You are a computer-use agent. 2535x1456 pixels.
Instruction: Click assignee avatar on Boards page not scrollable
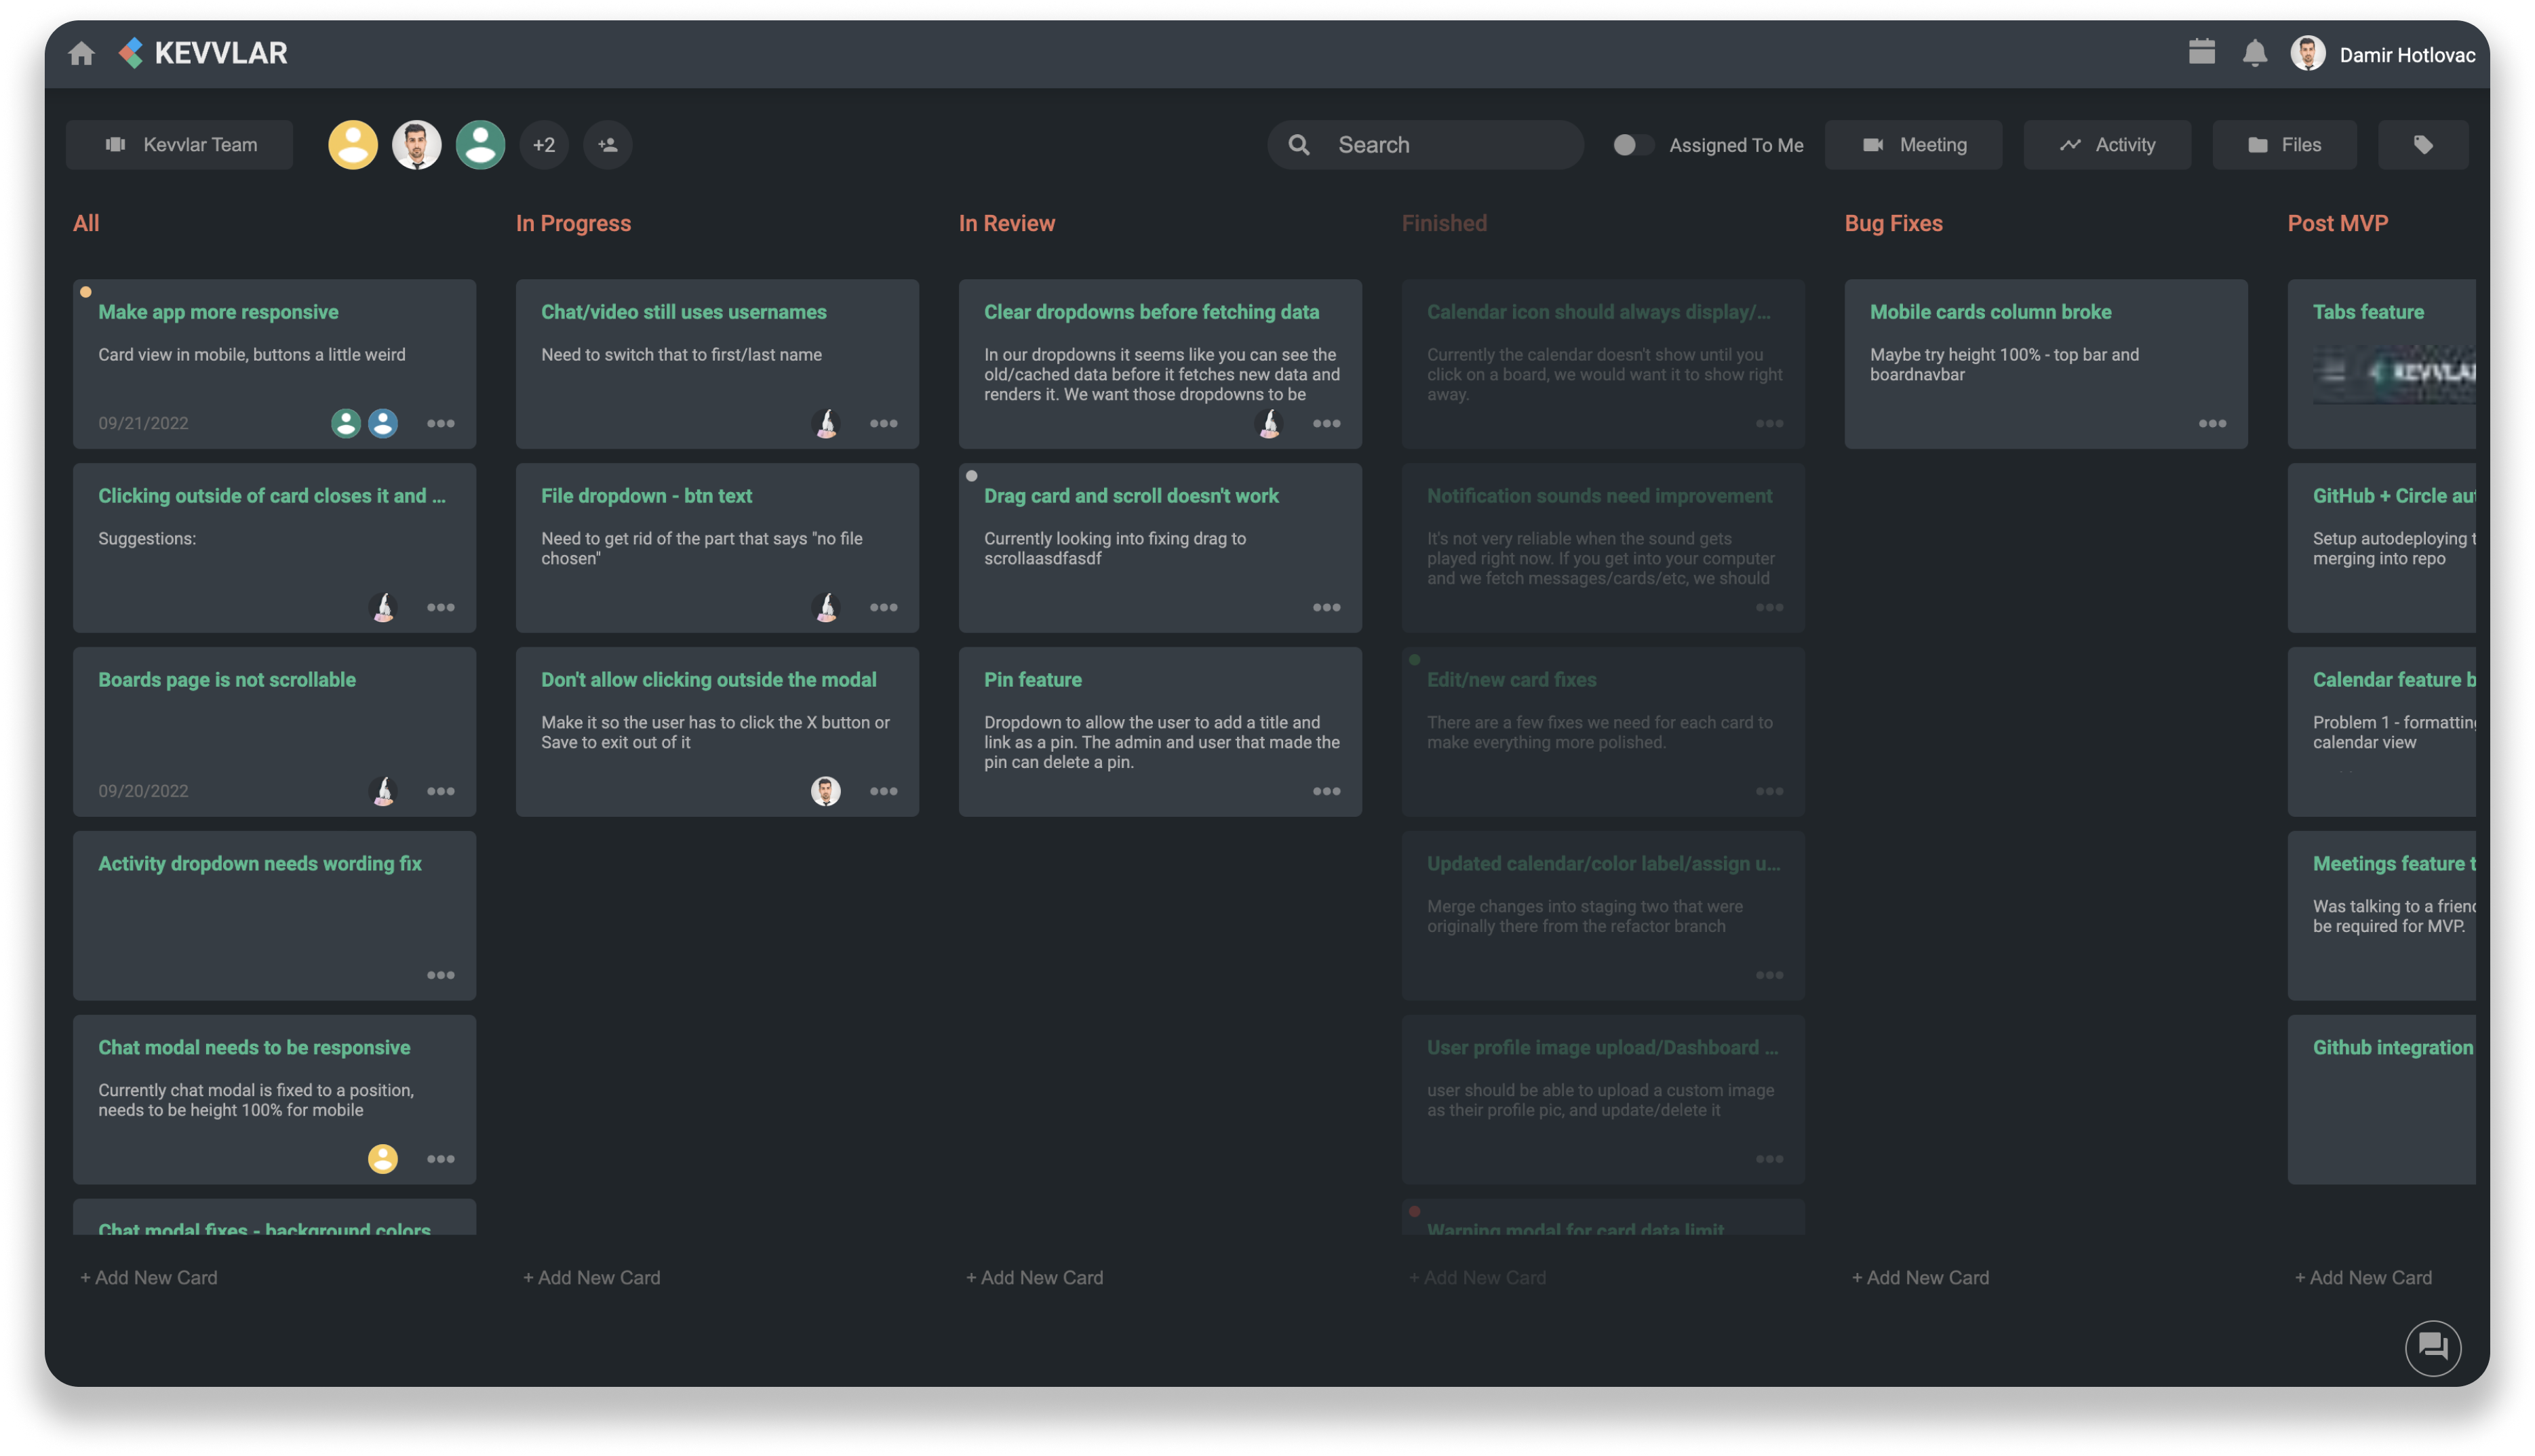(383, 791)
